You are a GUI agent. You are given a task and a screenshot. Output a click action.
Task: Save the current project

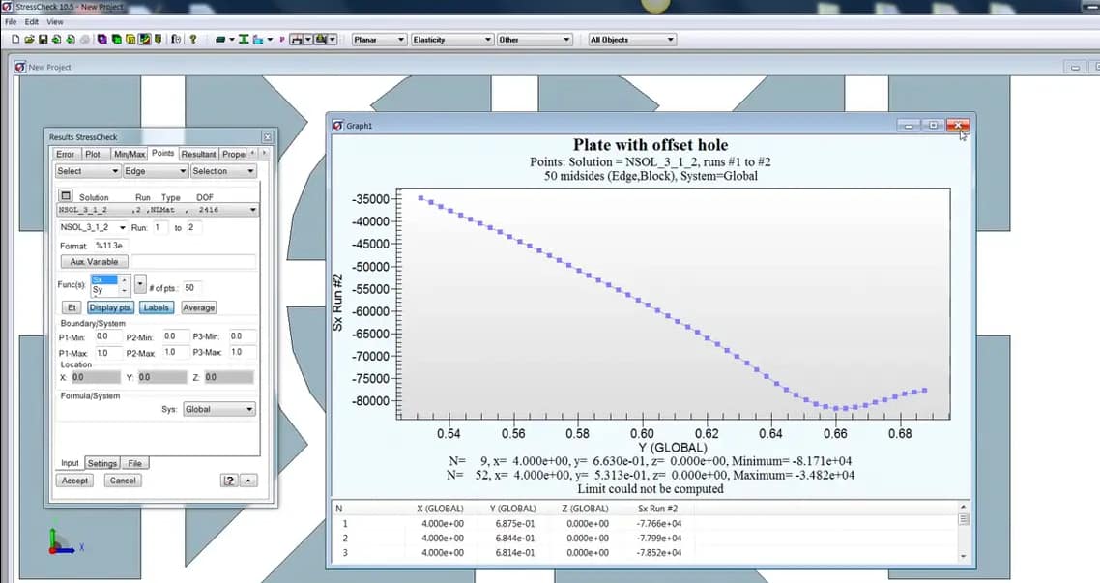(42, 40)
